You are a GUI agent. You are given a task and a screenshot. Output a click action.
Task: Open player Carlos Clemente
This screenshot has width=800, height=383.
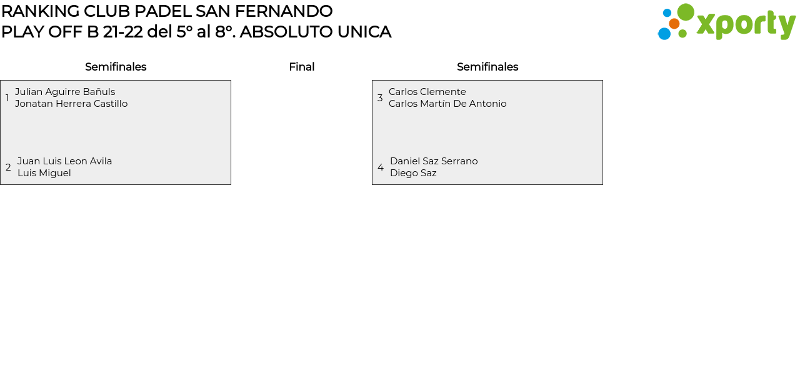(427, 92)
